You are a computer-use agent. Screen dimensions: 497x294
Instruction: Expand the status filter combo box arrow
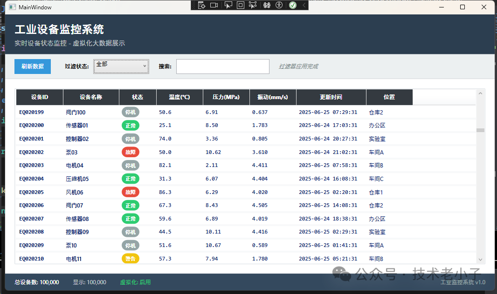pos(145,66)
